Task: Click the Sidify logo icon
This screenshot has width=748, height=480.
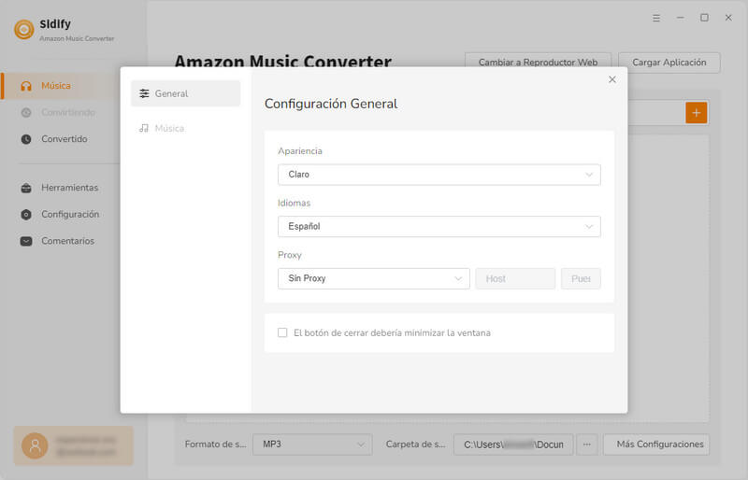Action: (x=24, y=30)
